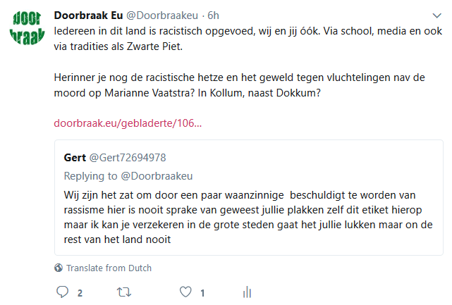Click the tweet's first paragraph about Zwarte Piet

[212, 39]
